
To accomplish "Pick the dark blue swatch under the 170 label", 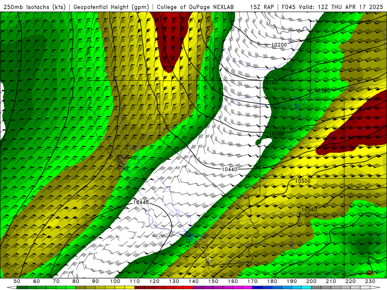I will (x=257, y=288).
